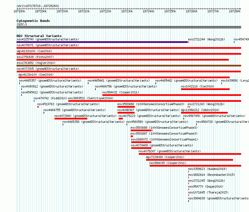Open nsv4088367 gnomAD variant label
Image resolution: width=249 pixels, height=212 pixels.
coord(148,110)
